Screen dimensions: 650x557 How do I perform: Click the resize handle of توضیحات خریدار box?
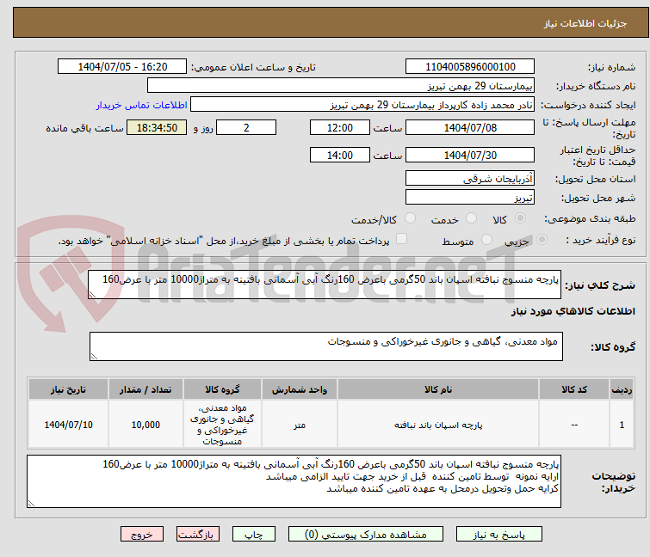pos(31,504)
